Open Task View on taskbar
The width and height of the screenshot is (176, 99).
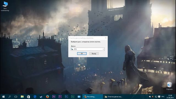click(16, 97)
